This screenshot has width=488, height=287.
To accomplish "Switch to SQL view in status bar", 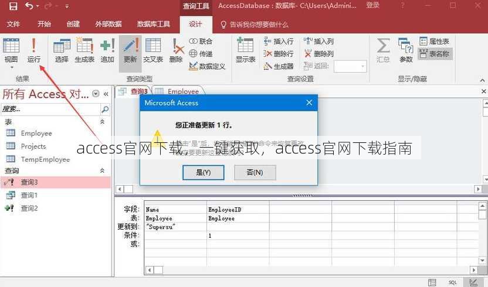I will 453,282.
